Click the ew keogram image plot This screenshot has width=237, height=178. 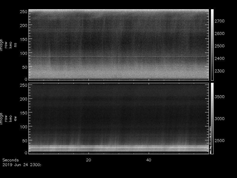tap(119, 118)
